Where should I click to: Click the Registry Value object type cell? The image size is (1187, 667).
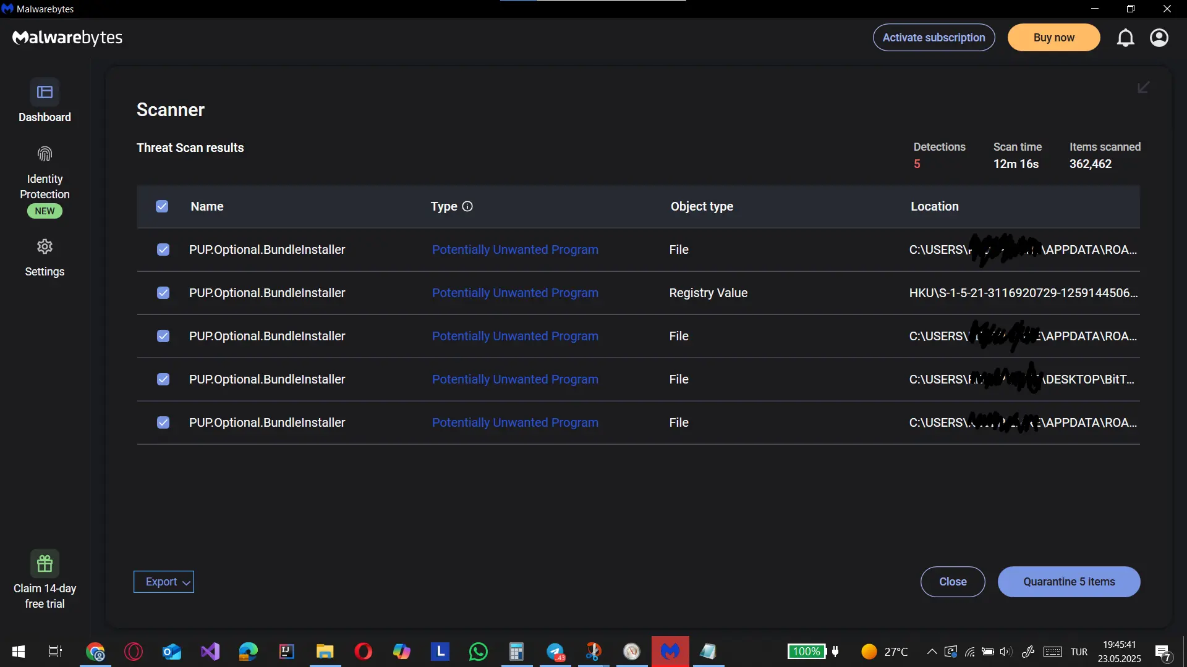pos(708,293)
